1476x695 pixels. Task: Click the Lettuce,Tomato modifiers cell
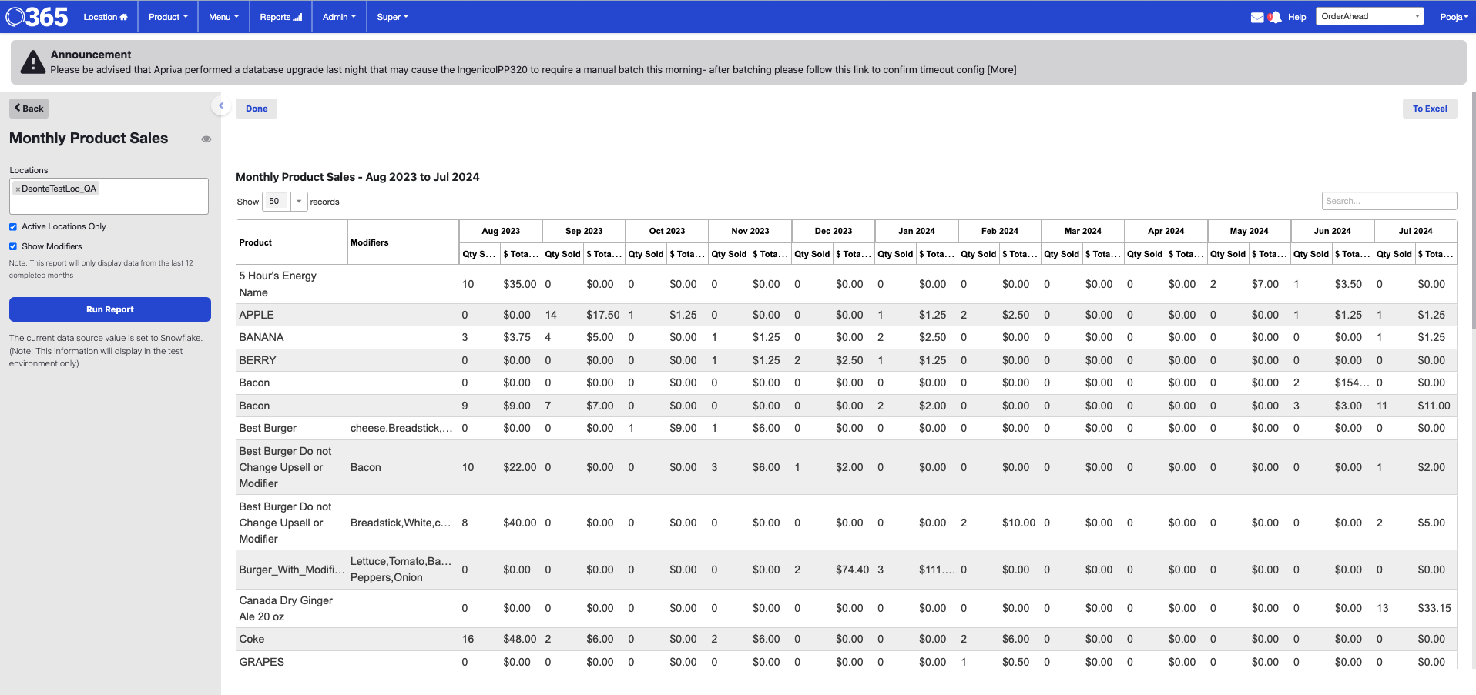[401, 570]
